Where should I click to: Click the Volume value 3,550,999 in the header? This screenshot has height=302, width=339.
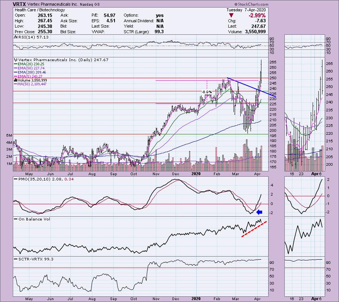(x=255, y=32)
